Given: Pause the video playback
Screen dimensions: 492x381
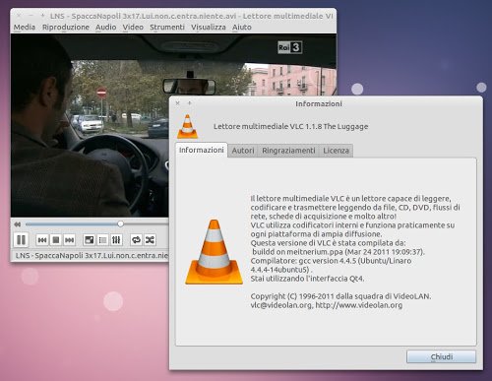Looking at the screenshot, I should pyautogui.click(x=21, y=240).
